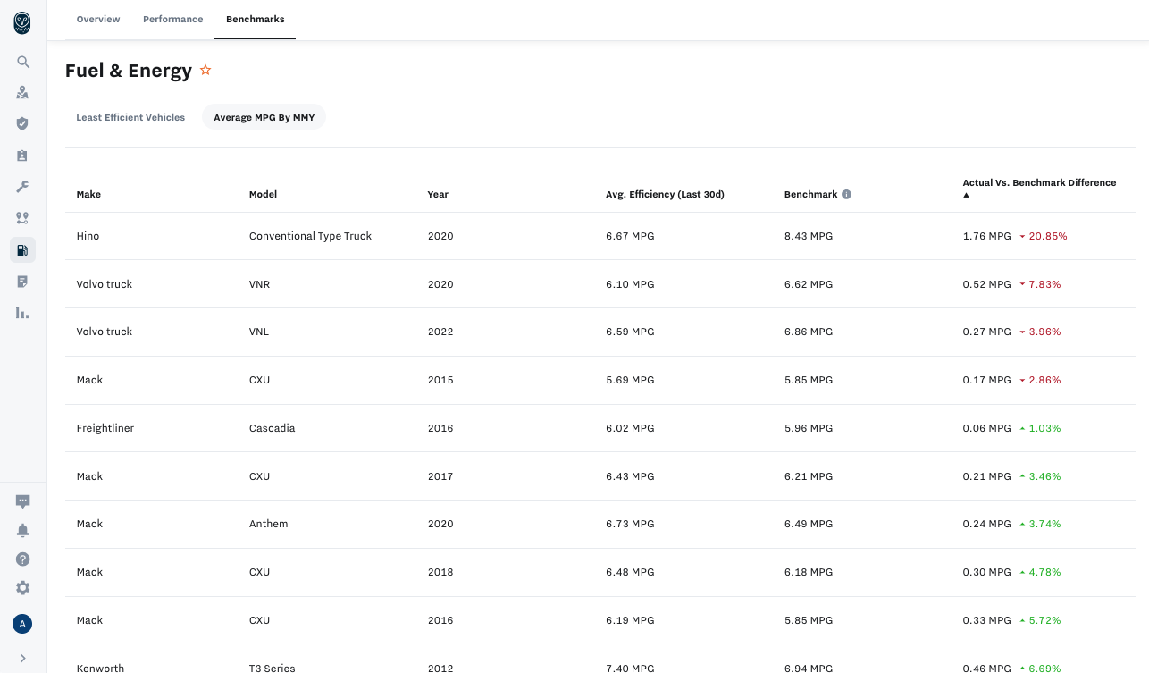Favorite Fuel & Energy with the star
This screenshot has width=1149, height=673.
pos(205,70)
